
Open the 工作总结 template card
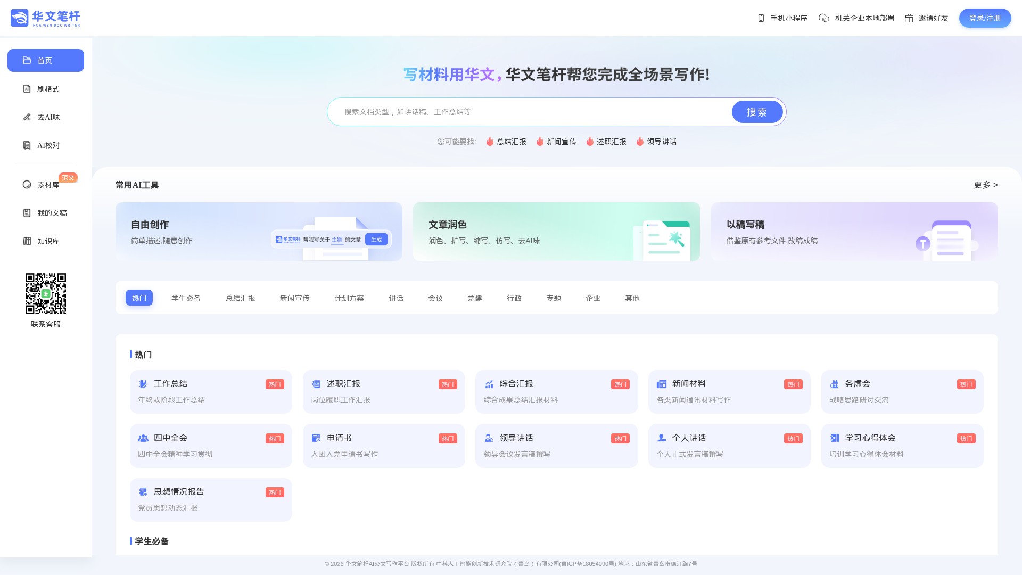click(211, 392)
